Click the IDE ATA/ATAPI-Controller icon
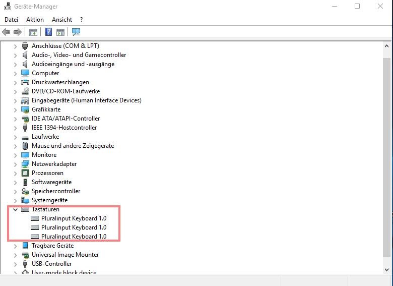Image resolution: width=393 pixels, height=286 pixels. coord(25,119)
